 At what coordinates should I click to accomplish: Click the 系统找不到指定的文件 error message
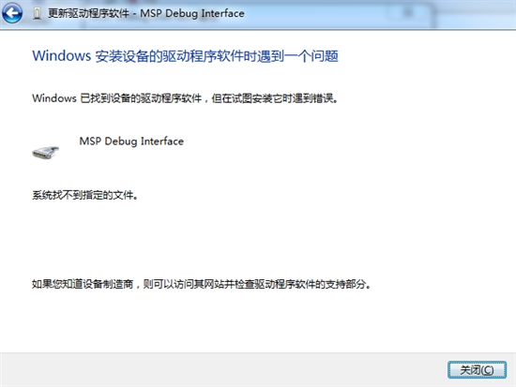click(84, 195)
